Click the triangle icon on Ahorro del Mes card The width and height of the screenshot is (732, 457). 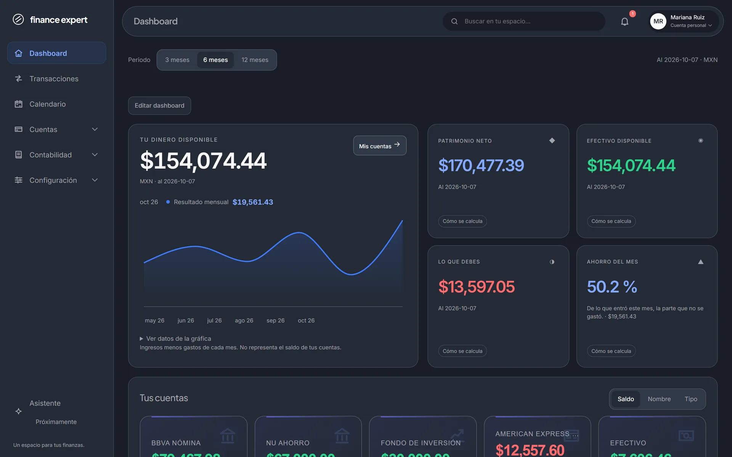click(x=701, y=262)
